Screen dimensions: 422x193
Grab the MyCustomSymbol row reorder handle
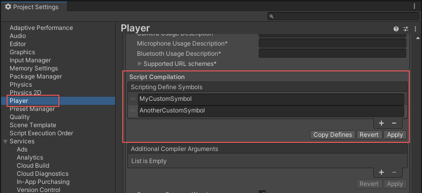click(x=133, y=99)
